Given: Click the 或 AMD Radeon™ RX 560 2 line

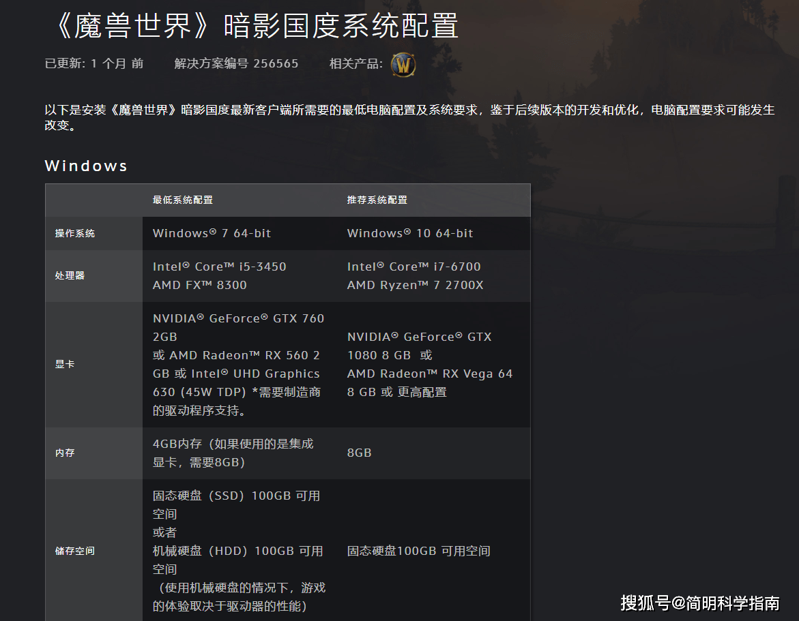Looking at the screenshot, I should [237, 354].
